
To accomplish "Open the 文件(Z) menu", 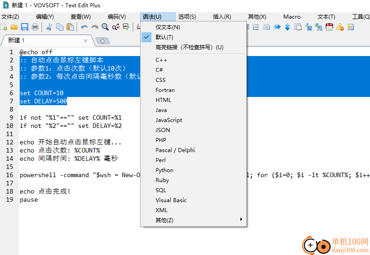I will [10, 17].
